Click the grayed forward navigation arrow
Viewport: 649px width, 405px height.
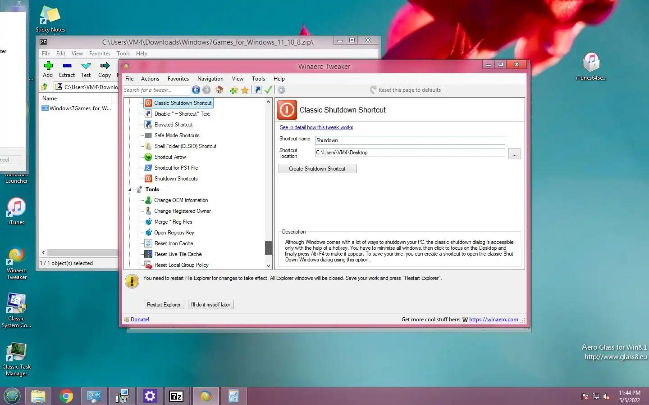(206, 90)
